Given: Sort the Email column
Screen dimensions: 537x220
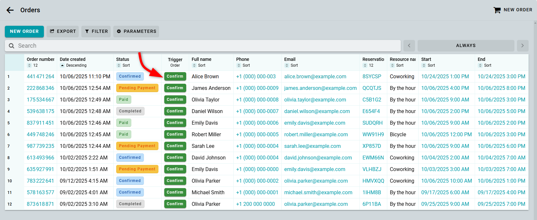Looking at the screenshot, I should (x=287, y=65).
